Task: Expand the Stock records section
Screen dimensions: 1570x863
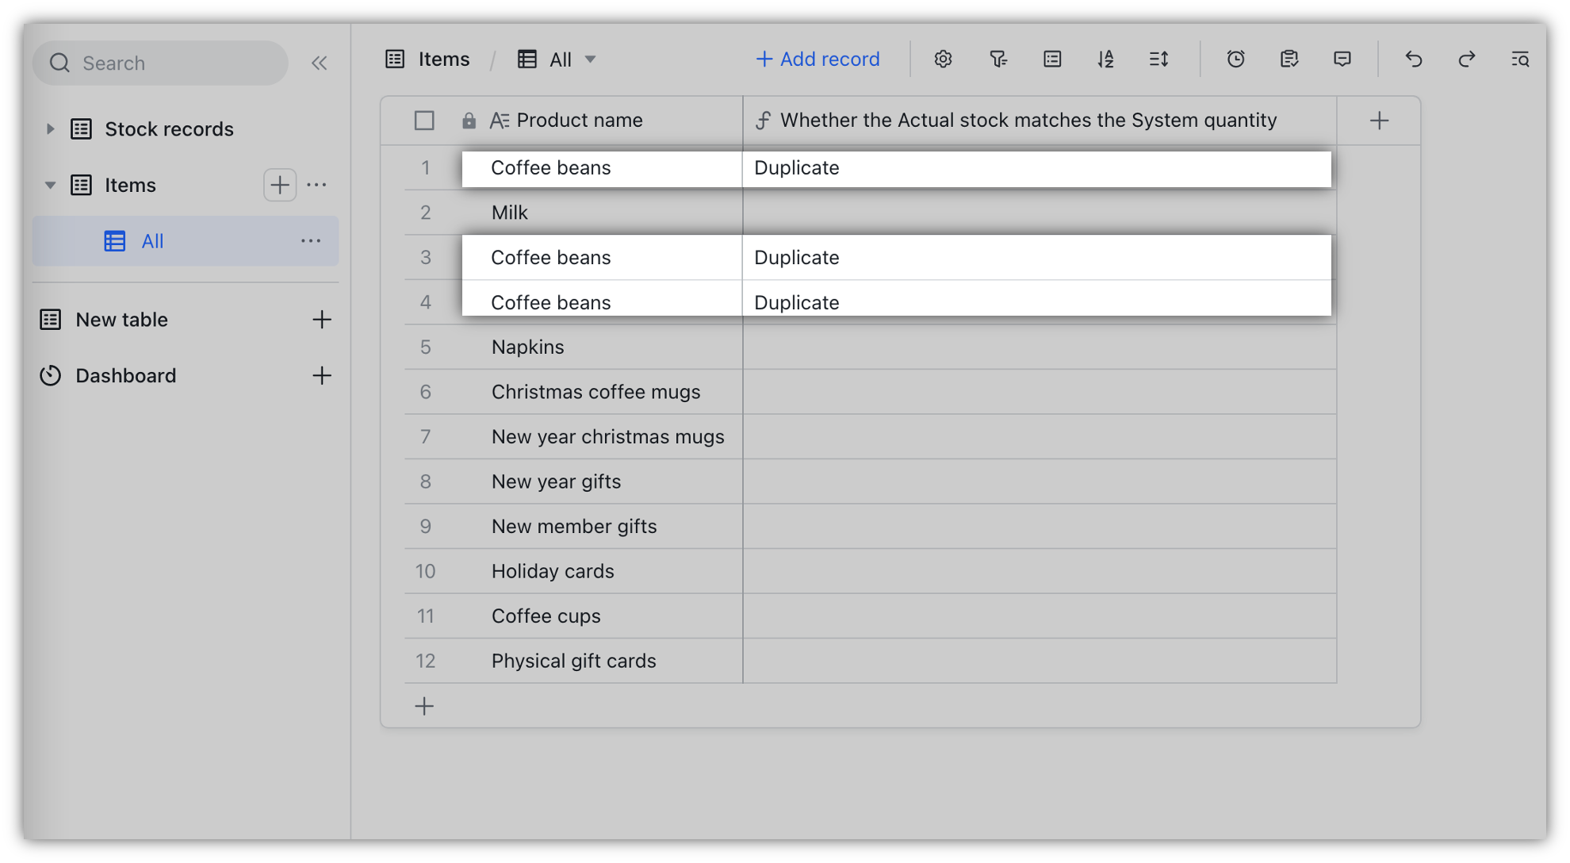Action: point(49,128)
